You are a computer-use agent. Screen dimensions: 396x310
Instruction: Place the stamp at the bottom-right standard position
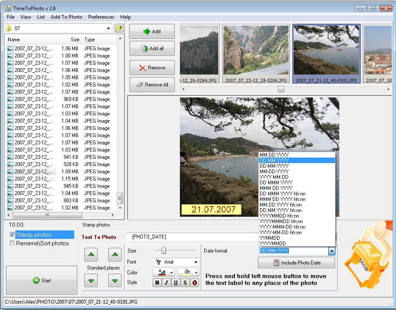click(115, 280)
